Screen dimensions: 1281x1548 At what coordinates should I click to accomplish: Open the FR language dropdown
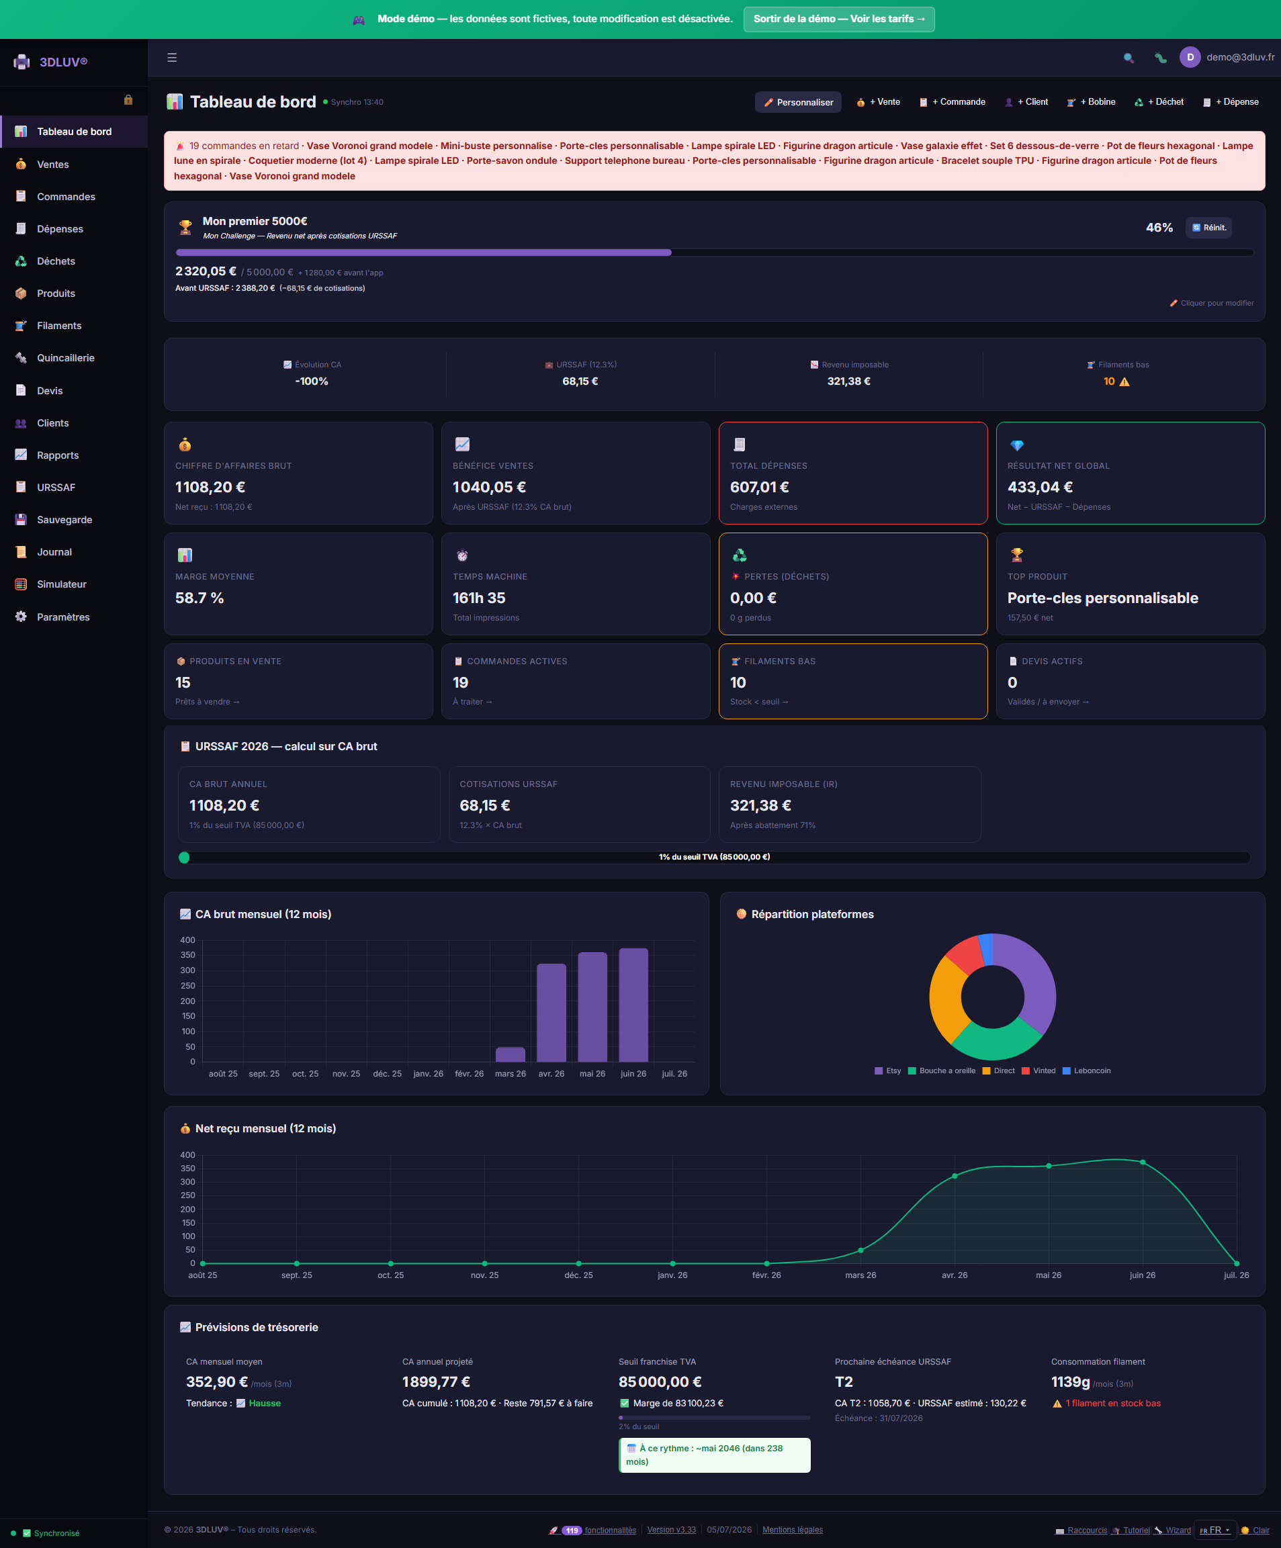tap(1214, 1531)
